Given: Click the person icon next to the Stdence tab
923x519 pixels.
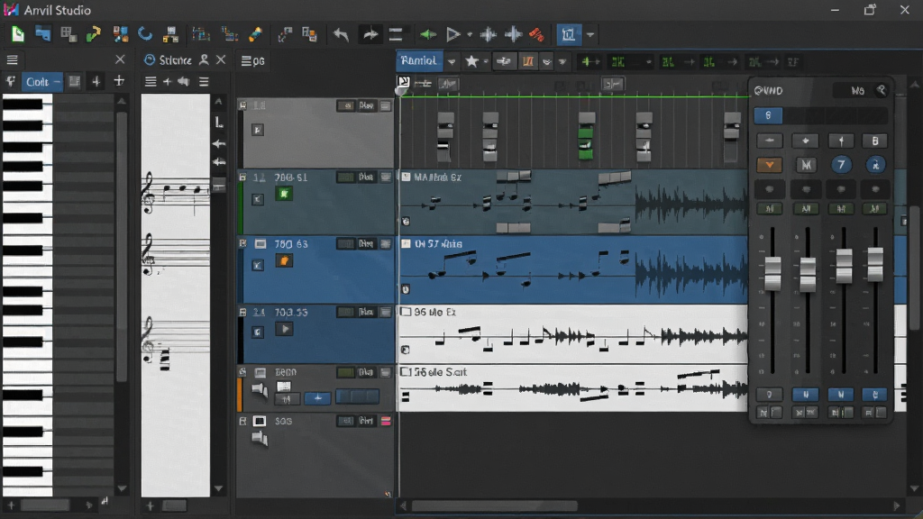Looking at the screenshot, I should [x=204, y=60].
